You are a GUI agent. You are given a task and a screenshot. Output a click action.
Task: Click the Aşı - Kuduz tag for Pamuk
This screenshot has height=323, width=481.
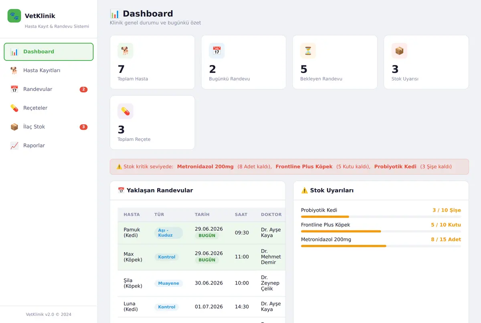[168, 233]
